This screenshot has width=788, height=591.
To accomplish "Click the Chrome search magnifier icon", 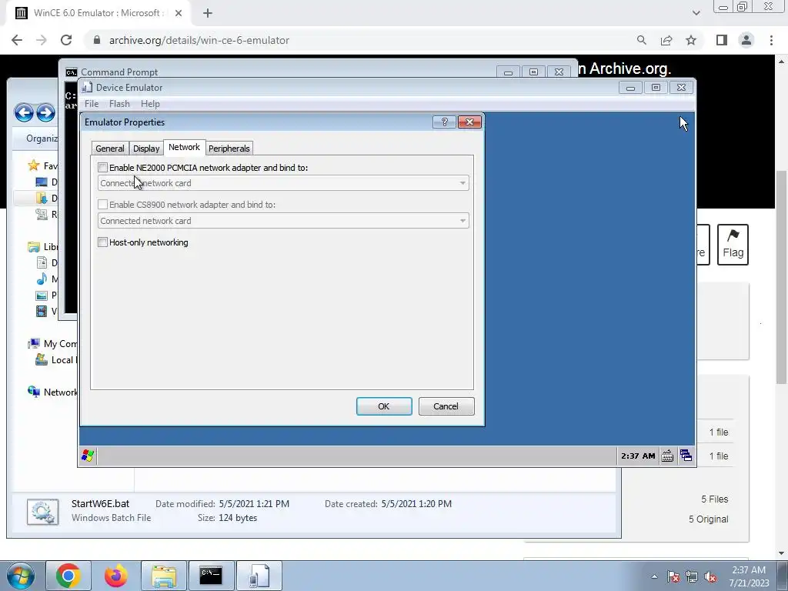I will tap(641, 40).
